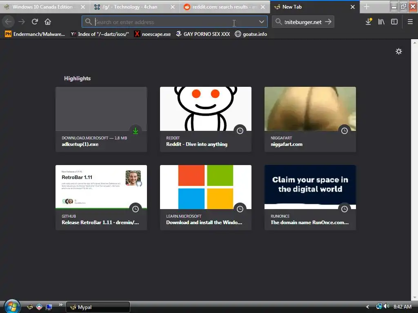The image size is (418, 313).
Task: Open the home page icon
Action: click(48, 22)
